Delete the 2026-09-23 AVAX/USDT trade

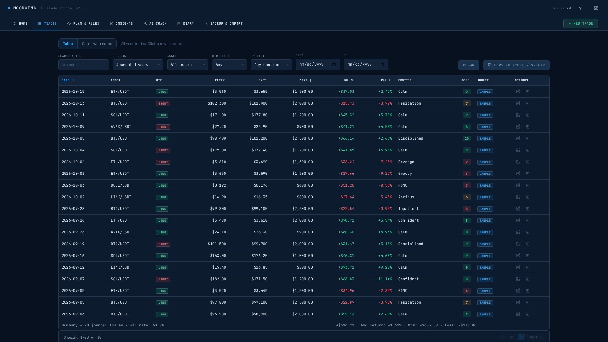(528, 232)
